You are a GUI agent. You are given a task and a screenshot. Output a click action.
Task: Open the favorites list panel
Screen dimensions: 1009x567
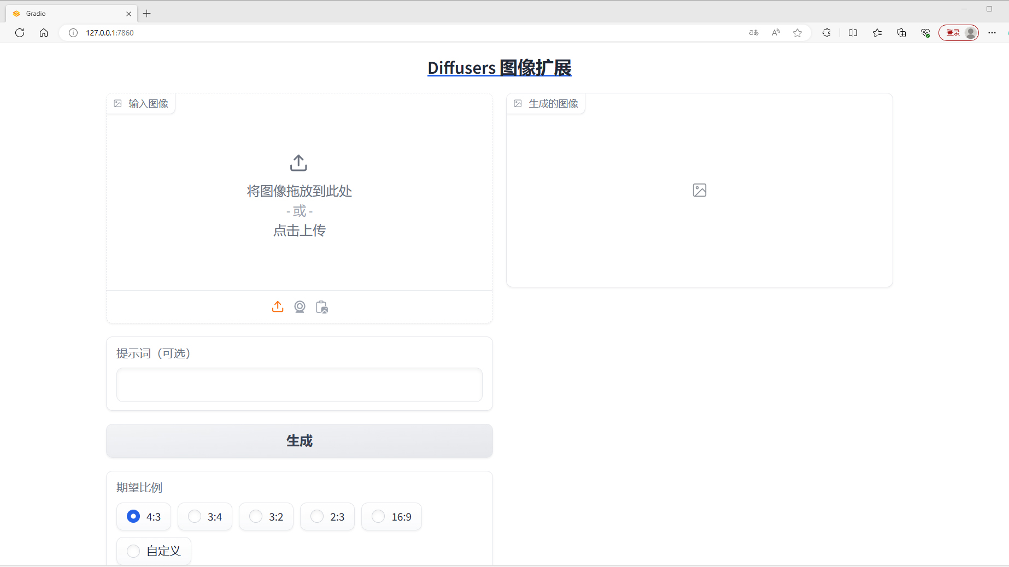coord(877,33)
